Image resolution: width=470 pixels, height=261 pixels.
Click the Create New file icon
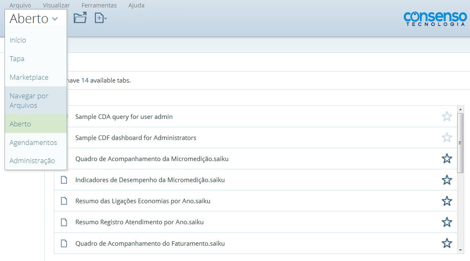99,18
